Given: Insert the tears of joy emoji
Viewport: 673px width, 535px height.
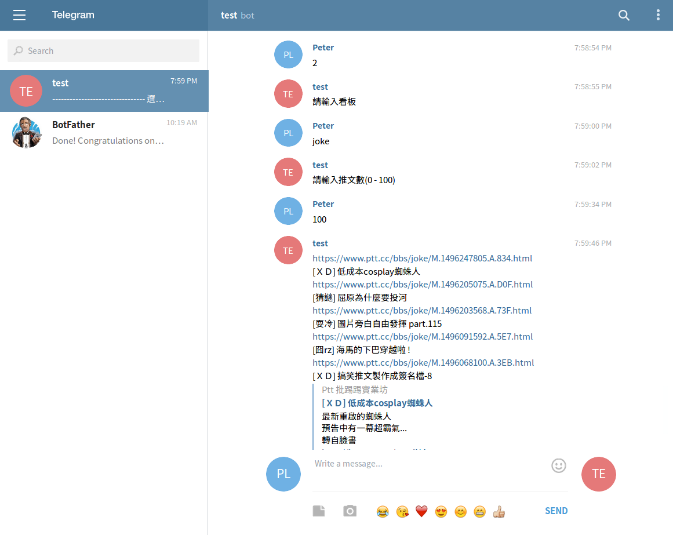Looking at the screenshot, I should click(383, 511).
